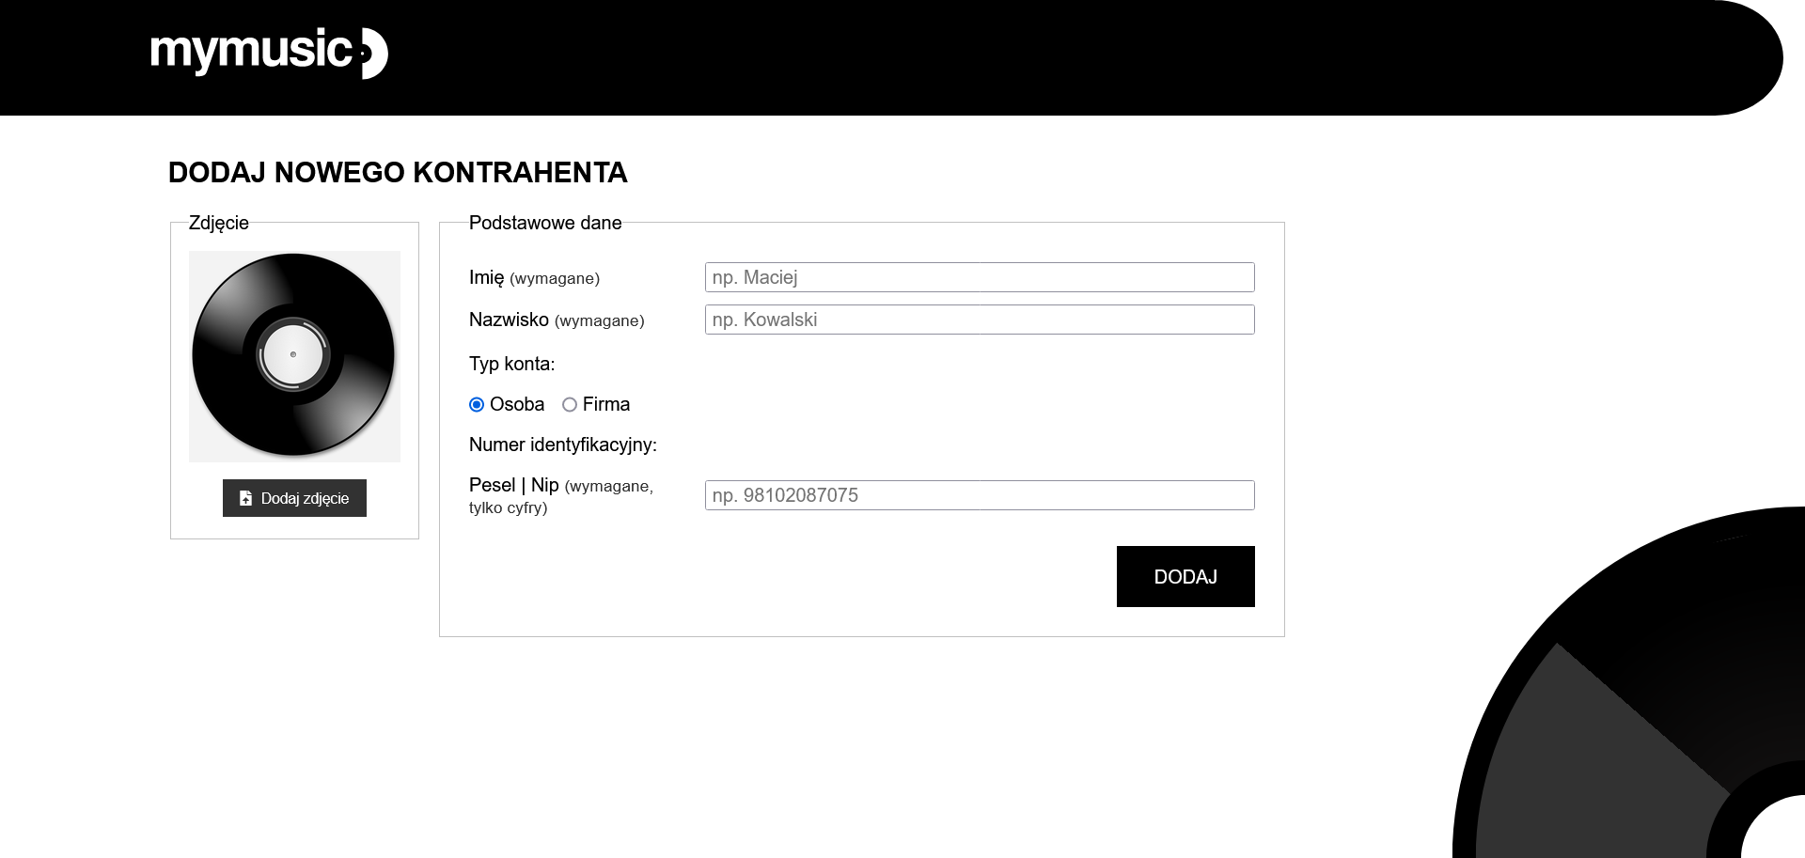Click the Firma radio label text
The height and width of the screenshot is (858, 1805).
(606, 404)
